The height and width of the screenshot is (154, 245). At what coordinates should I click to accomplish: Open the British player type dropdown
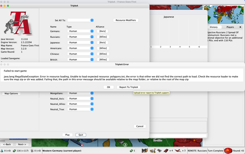(x=81, y=60)
